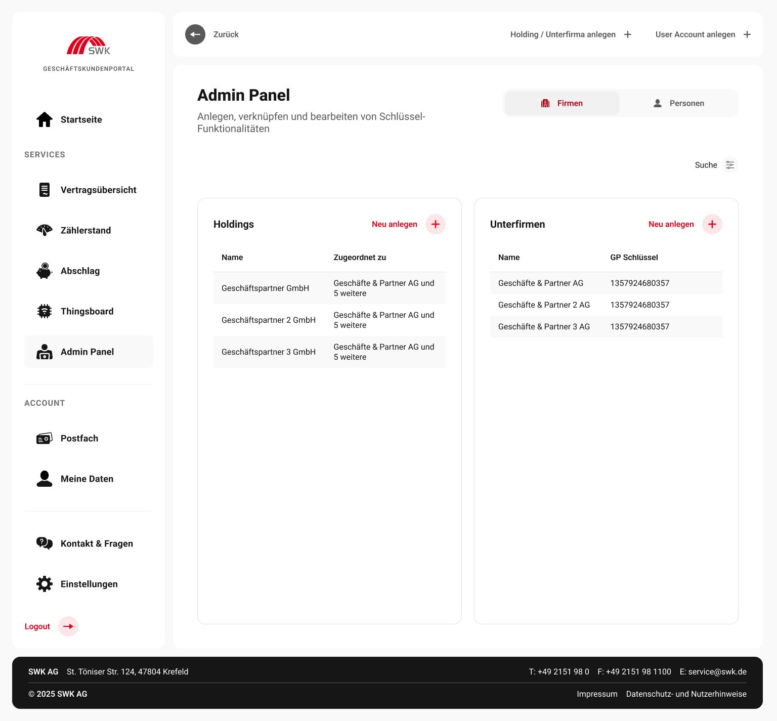Viewport: 777px width, 721px height.
Task: Select holding Geschäftspartner GmbH
Action: pyautogui.click(x=329, y=288)
